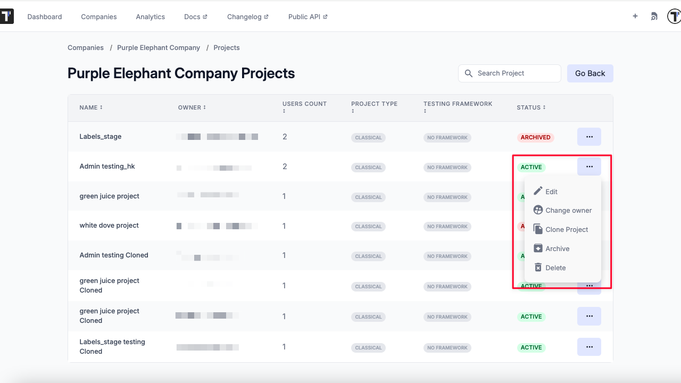Open actions menu for white dove project
Screen dimensions: 681x383
coord(589,226)
